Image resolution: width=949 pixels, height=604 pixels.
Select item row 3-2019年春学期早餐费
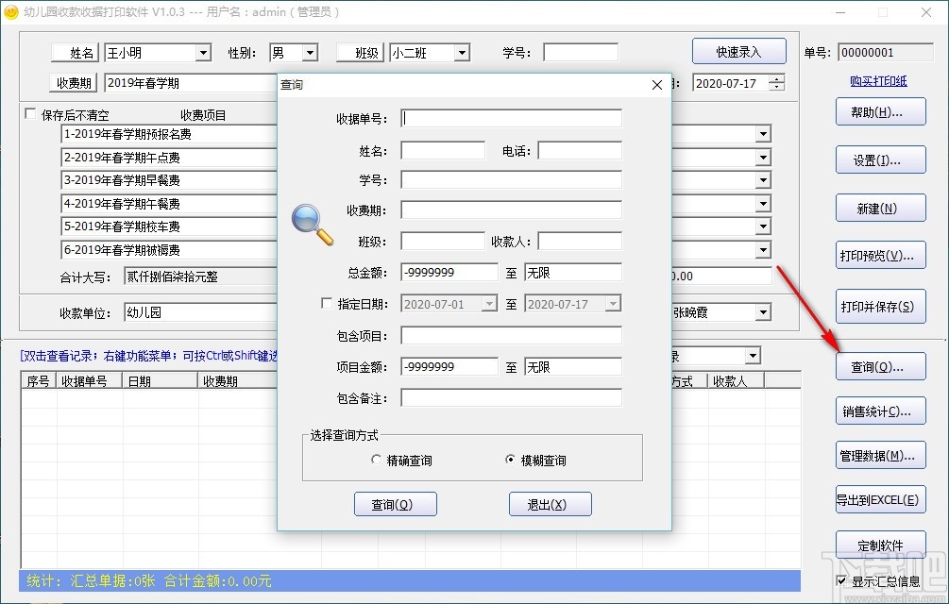coord(169,180)
